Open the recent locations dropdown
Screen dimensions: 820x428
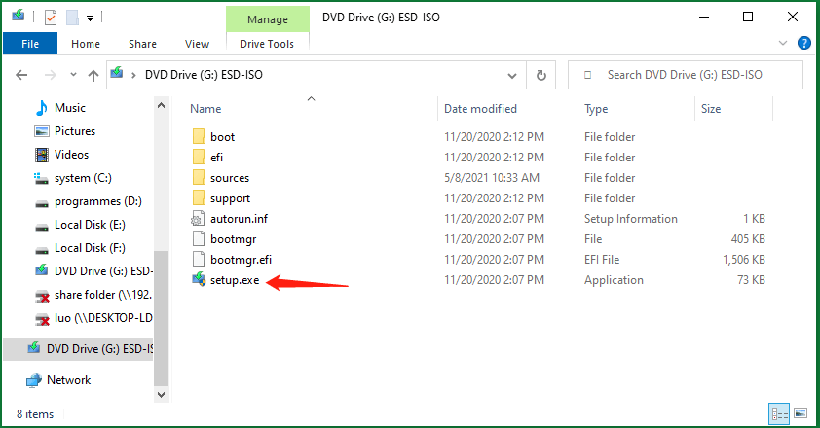click(73, 75)
